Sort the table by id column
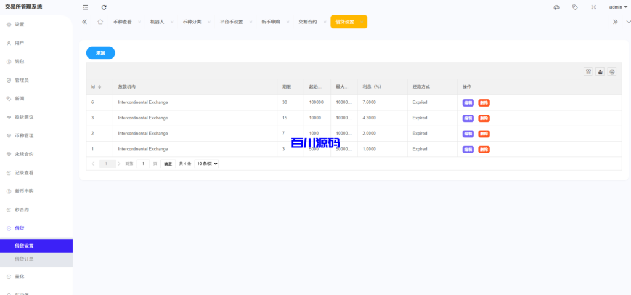Screen dimensions: 631x295 click(x=99, y=87)
